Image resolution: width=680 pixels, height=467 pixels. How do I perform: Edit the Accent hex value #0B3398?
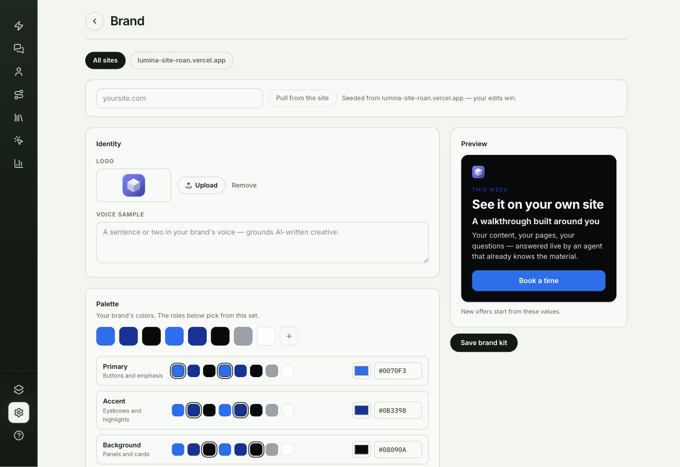pos(398,410)
